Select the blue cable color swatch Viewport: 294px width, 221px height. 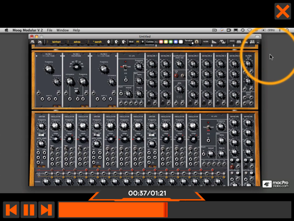click(x=176, y=42)
